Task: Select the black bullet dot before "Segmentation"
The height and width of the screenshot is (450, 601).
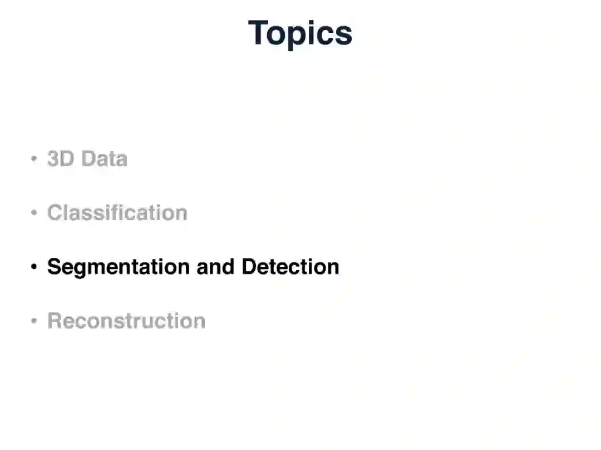Action: [x=35, y=267]
